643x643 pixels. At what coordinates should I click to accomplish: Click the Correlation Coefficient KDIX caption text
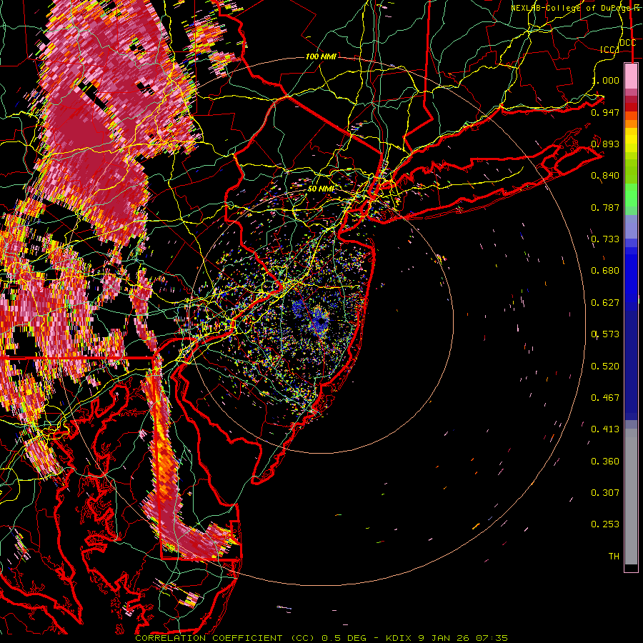[321, 638]
